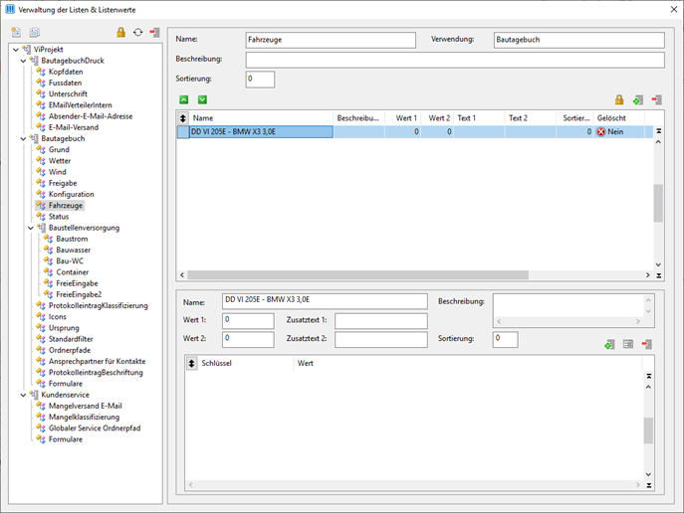Select E-Mail-Versand entry
This screenshot has height=513, width=684.
74,127
